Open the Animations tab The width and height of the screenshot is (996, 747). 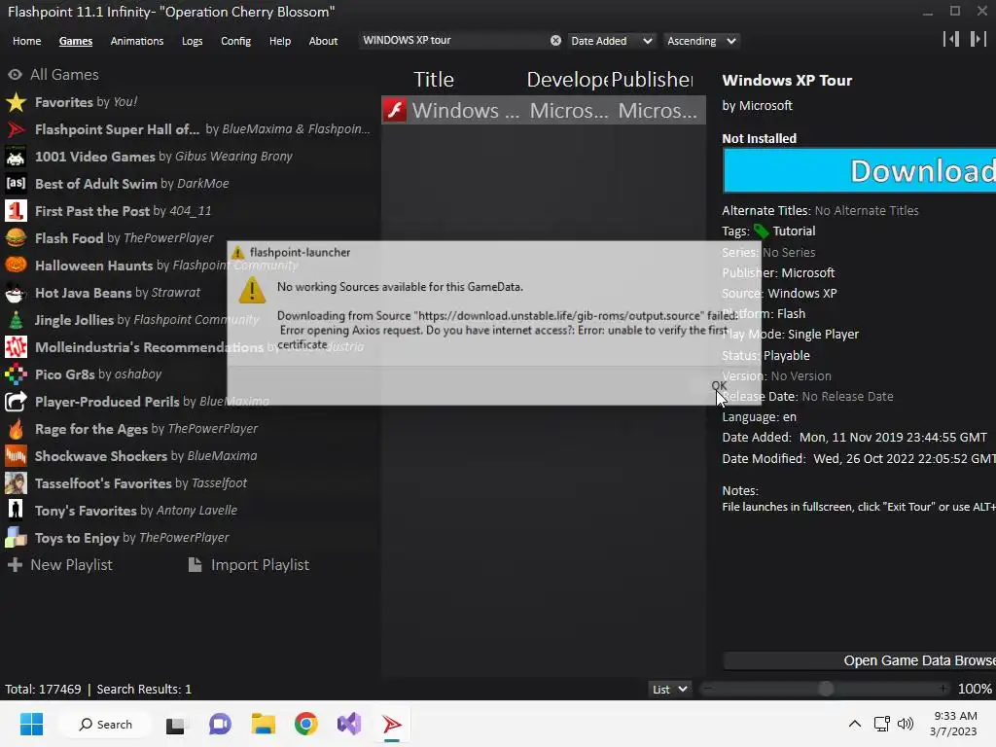point(136,41)
